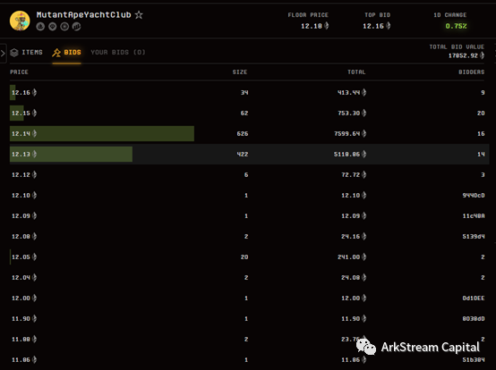Select the BIDS tab
Viewport: 496px width, 370px height.
(73, 52)
